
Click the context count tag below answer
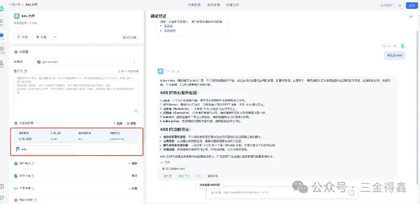click(x=184, y=176)
